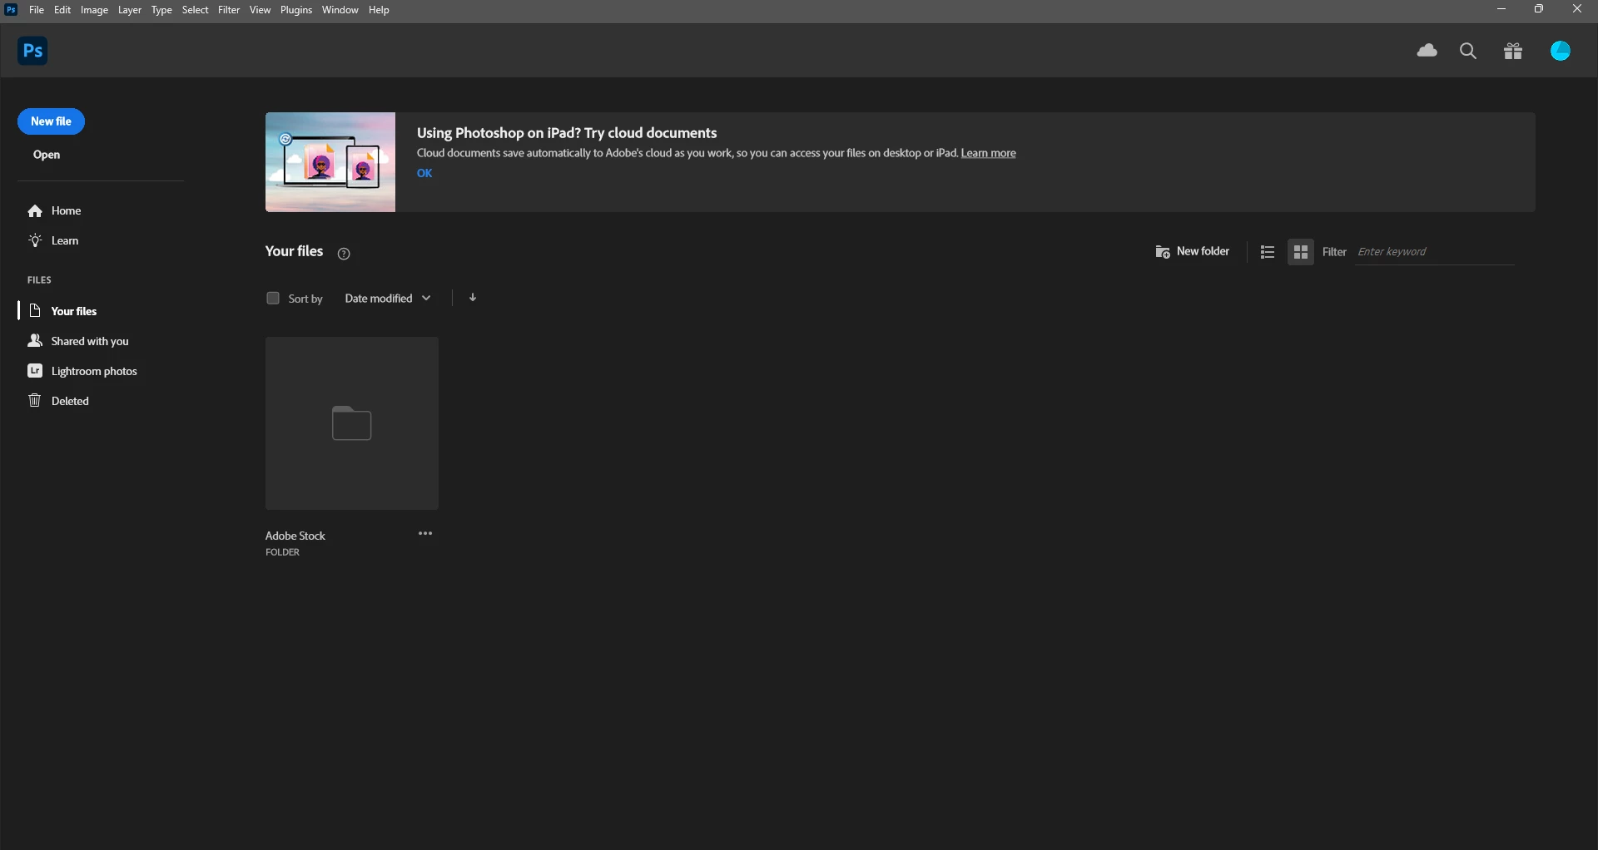1598x850 pixels.
Task: Switch to grid view
Action: [1301, 252]
